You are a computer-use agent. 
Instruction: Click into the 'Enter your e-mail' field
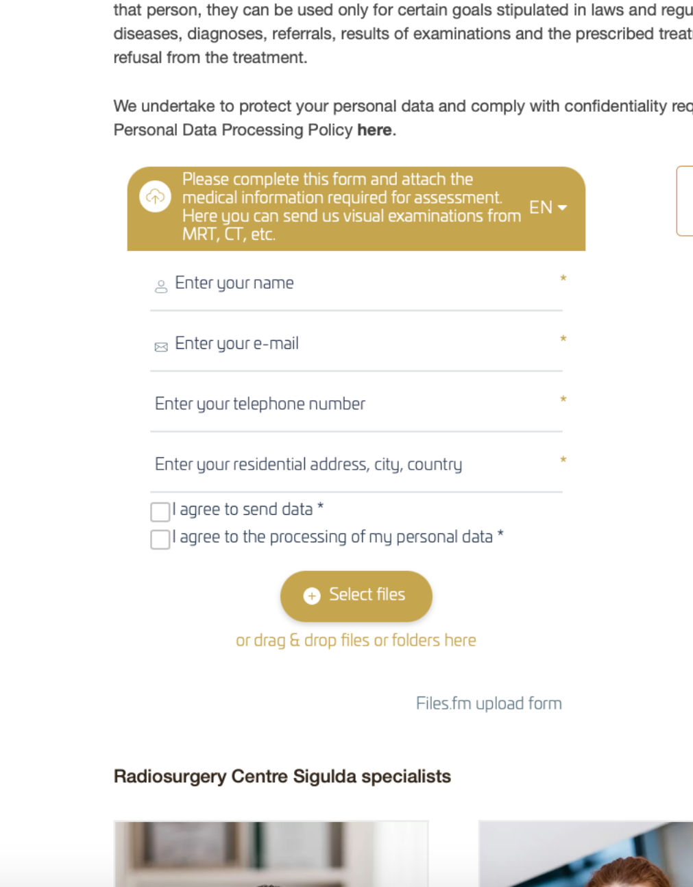(x=356, y=343)
